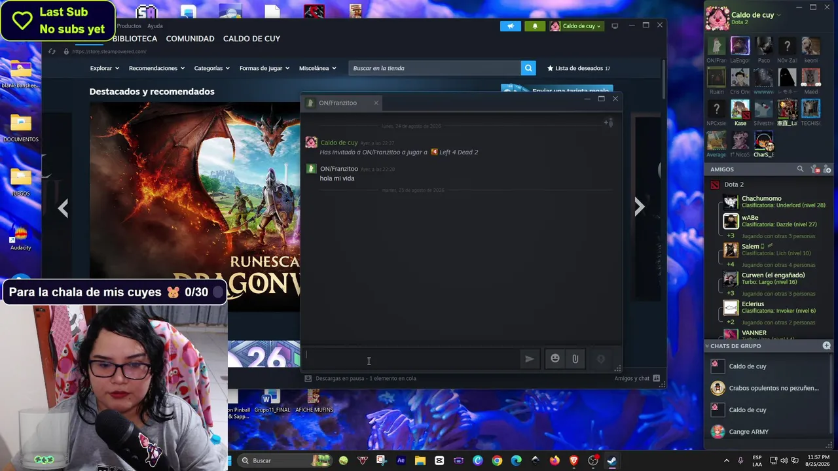Viewport: 838px width, 471px height.
Task: Open Left 4 Dead 2 invite link in chat
Action: coord(454,152)
